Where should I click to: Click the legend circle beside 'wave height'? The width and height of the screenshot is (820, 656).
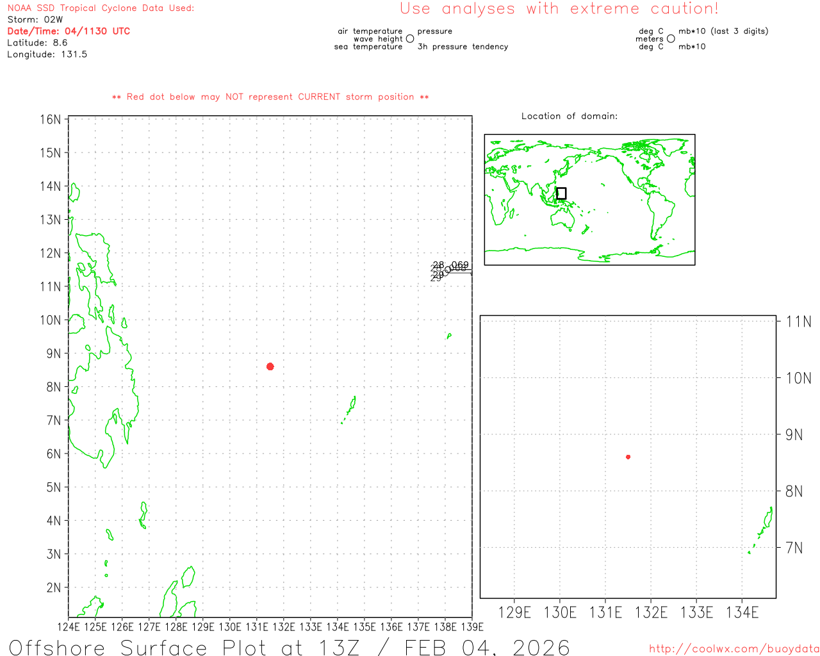410,39
